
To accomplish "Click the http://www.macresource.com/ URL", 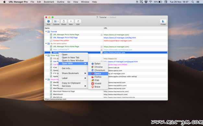I will click(116, 92).
